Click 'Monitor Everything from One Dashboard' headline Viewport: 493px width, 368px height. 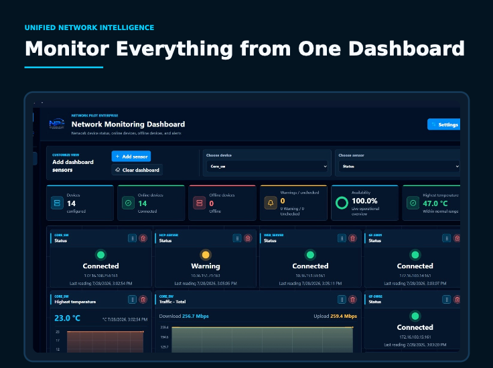tap(244, 49)
